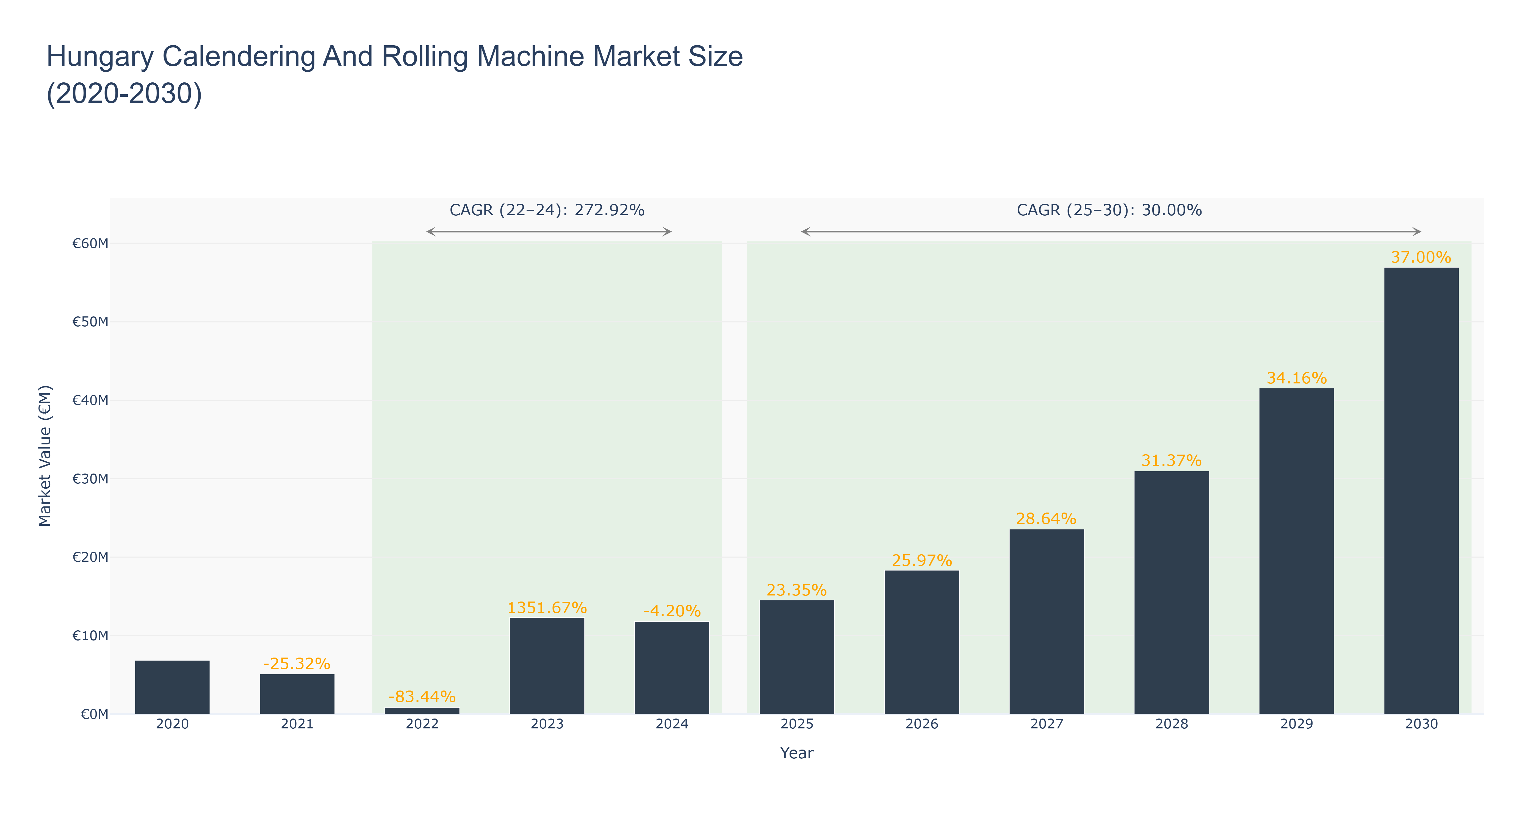
Task: Click the 31.37% growth label
Action: pos(1171,460)
